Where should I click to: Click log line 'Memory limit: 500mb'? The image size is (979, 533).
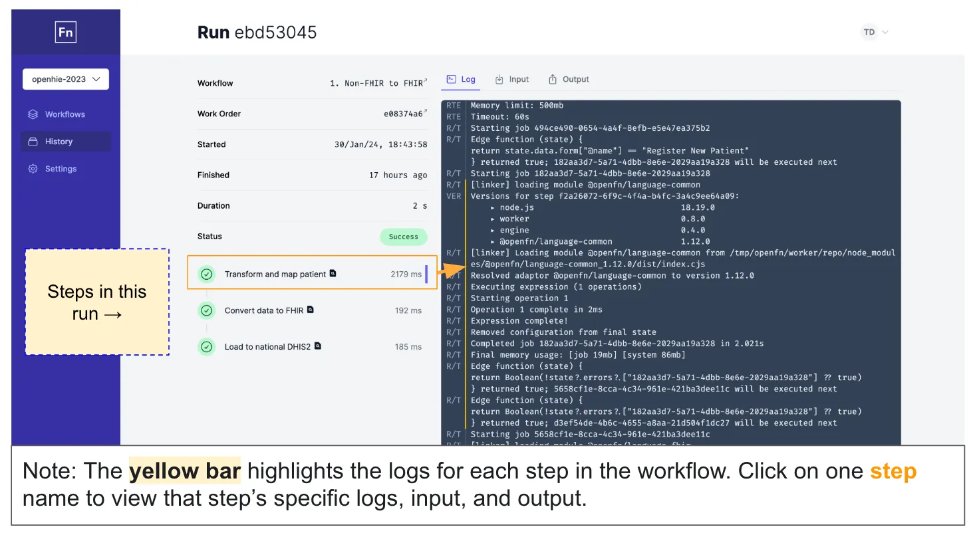coord(517,105)
